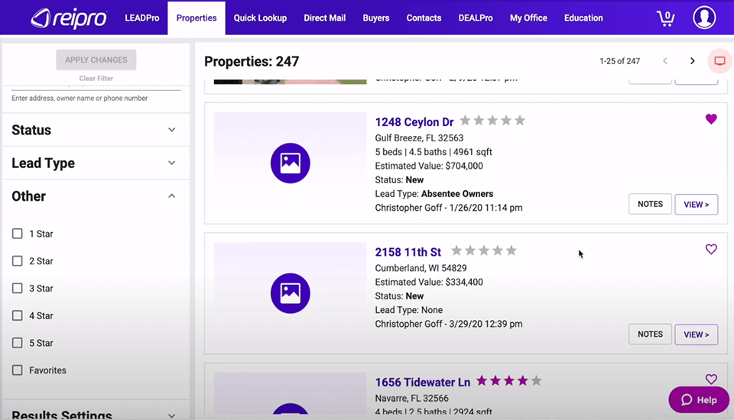Rate 2158 11th St one star

point(456,250)
